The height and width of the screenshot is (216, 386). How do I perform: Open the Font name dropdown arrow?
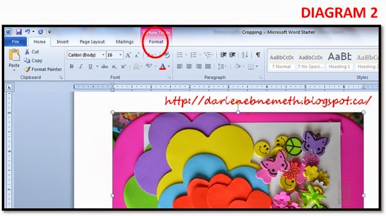(x=103, y=55)
